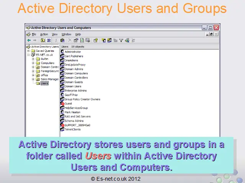Image resolution: width=245 pixels, height=183 pixels.
Task: Click the Add to group toolbar icon
Action: point(133,40)
